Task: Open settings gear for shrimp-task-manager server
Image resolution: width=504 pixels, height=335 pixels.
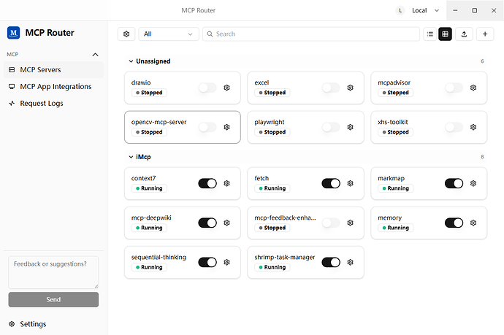Action: (x=350, y=263)
